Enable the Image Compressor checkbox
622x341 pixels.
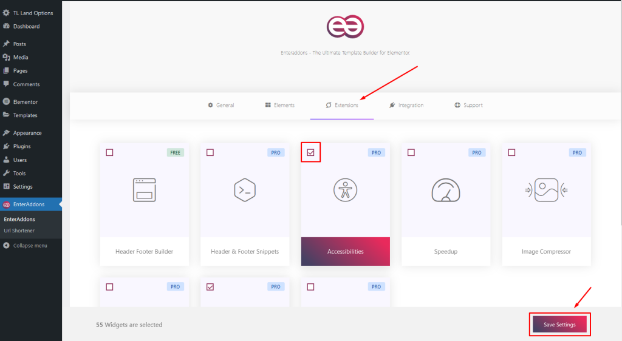pos(511,152)
